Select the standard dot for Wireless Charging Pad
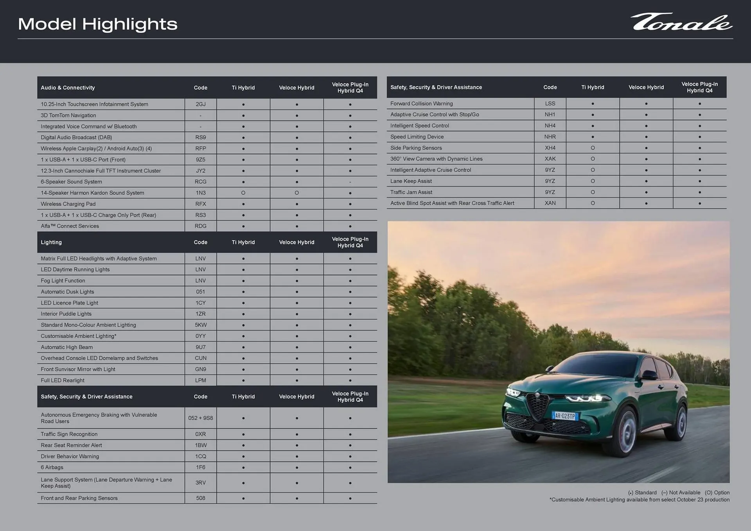Screen dimensions: 751x531 243,204
